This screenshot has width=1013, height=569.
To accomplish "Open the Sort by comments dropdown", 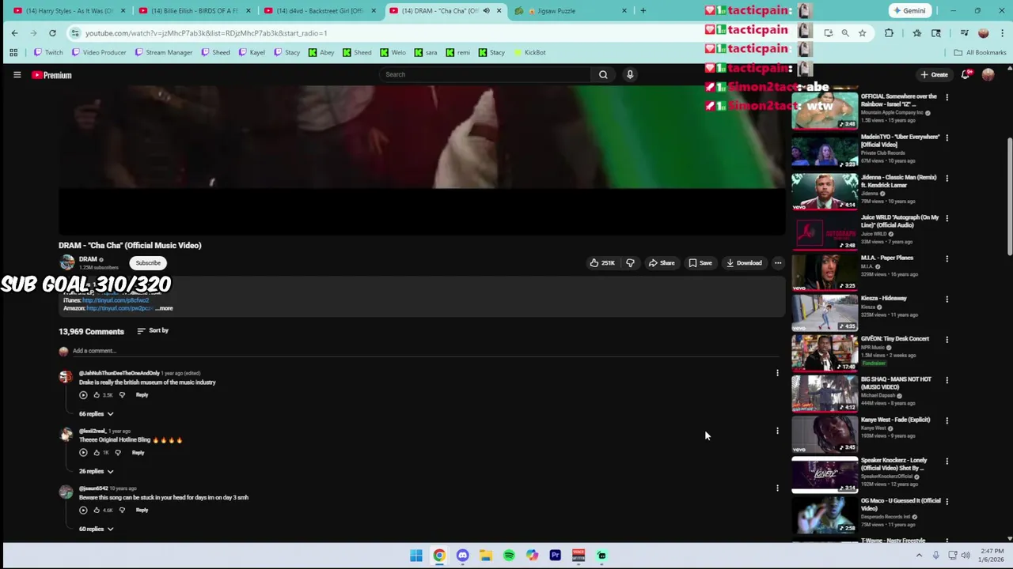I will (x=153, y=330).
